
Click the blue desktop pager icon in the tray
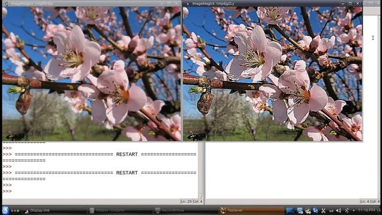click(290, 210)
